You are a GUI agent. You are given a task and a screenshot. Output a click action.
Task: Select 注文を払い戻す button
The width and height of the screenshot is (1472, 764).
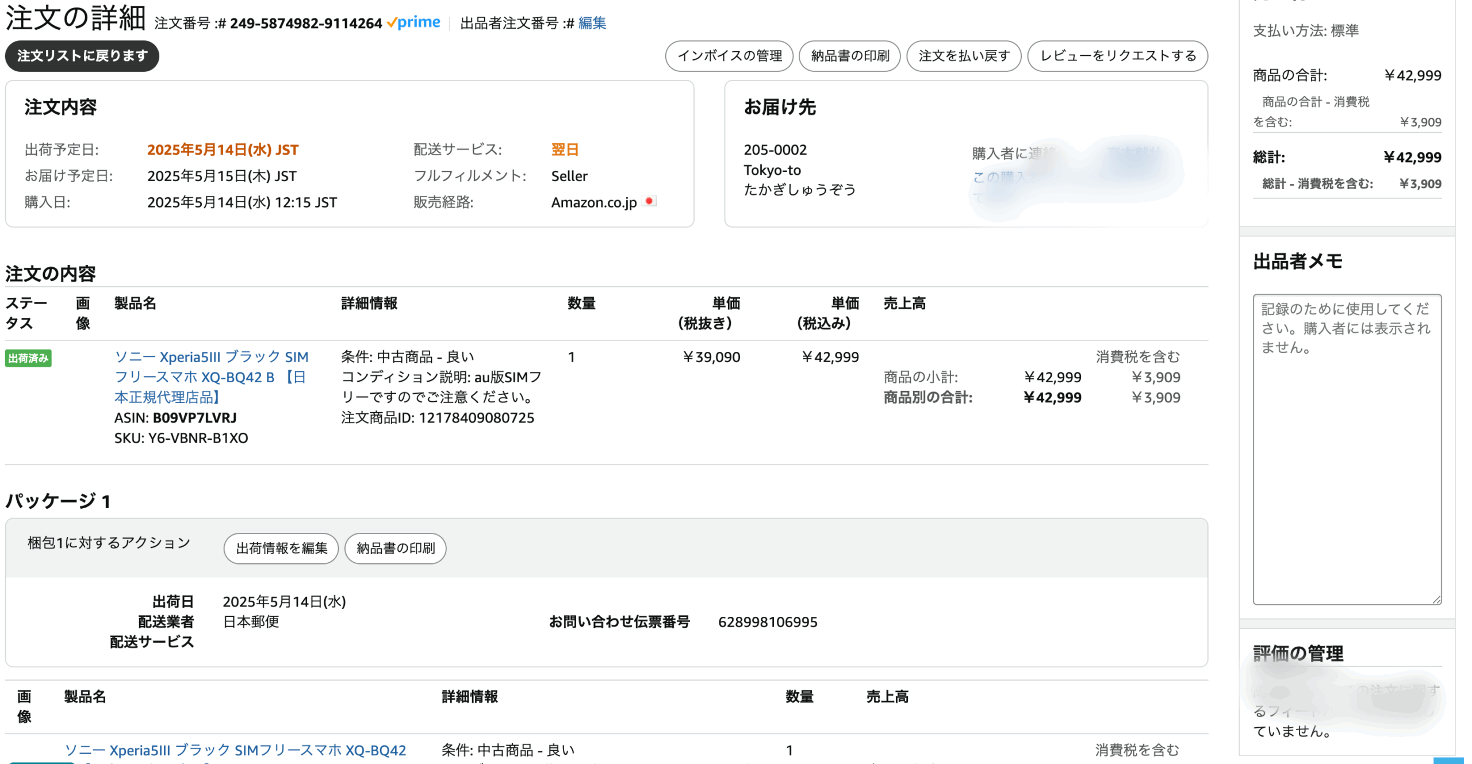964,56
